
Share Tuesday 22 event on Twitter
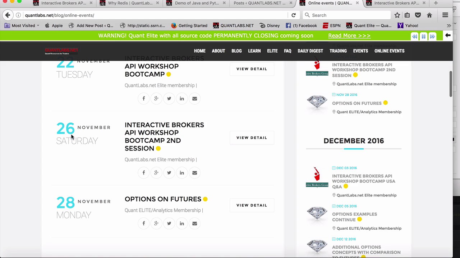169,99
